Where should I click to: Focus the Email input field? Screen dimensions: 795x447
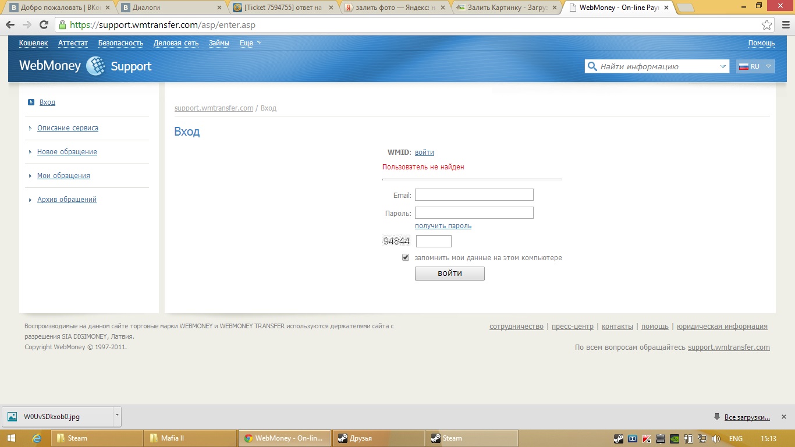coord(474,195)
